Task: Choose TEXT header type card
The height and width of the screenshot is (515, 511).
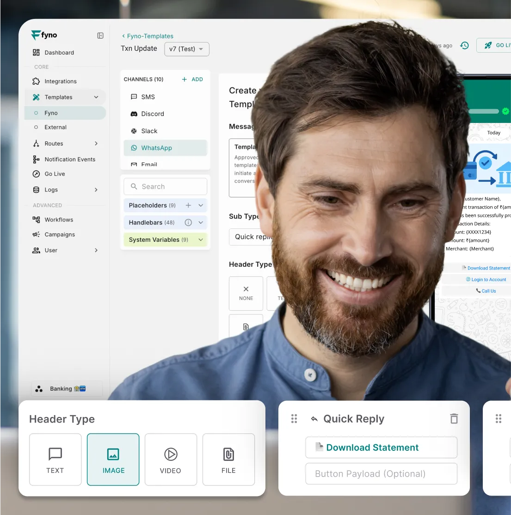Action: coord(55,459)
